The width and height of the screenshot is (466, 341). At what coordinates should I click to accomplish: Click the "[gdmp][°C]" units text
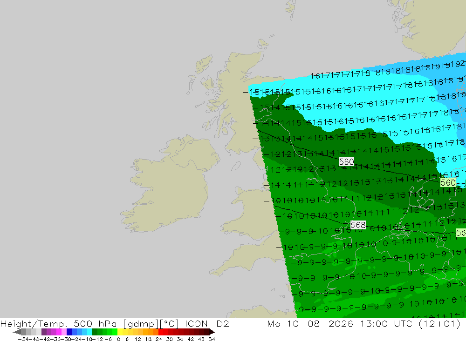(151, 323)
